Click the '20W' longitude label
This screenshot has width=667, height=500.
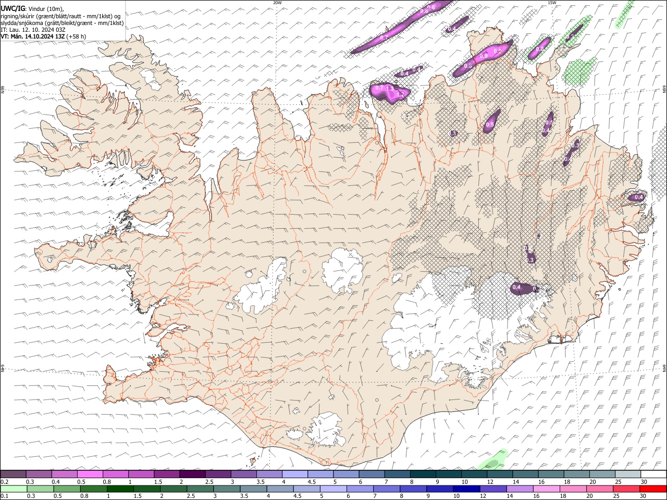277,3
